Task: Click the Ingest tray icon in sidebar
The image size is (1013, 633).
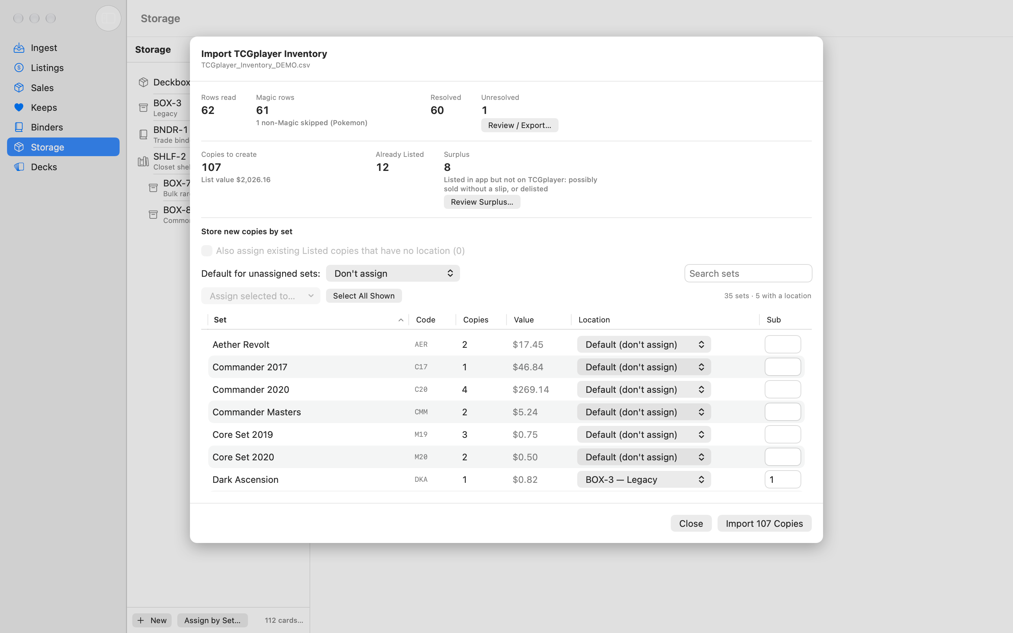Action: tap(19, 48)
